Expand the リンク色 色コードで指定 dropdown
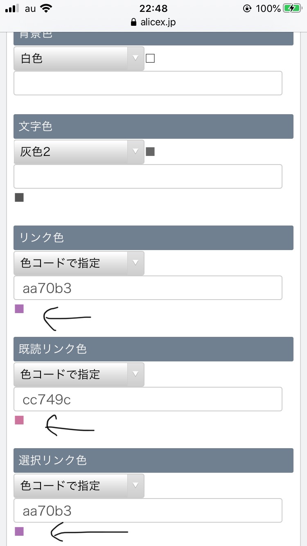 coord(79,263)
